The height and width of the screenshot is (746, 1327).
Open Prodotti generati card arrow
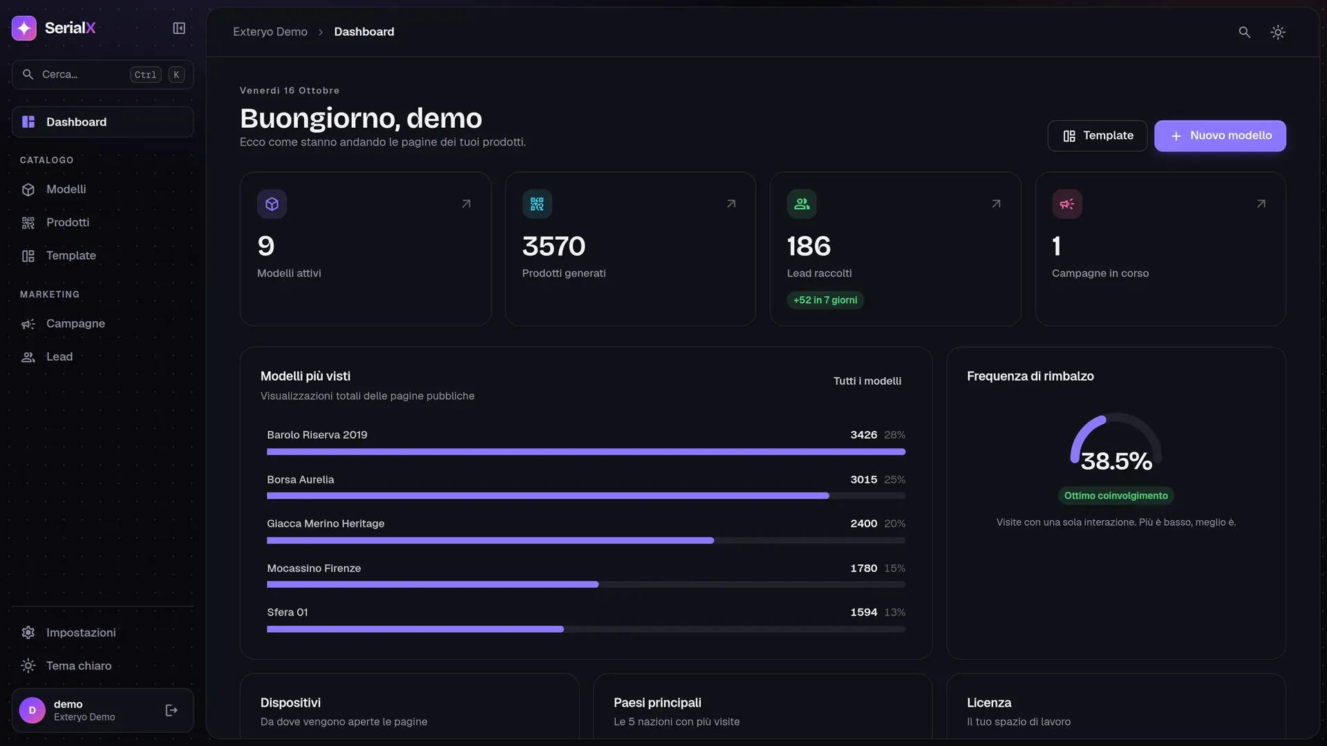click(x=731, y=204)
